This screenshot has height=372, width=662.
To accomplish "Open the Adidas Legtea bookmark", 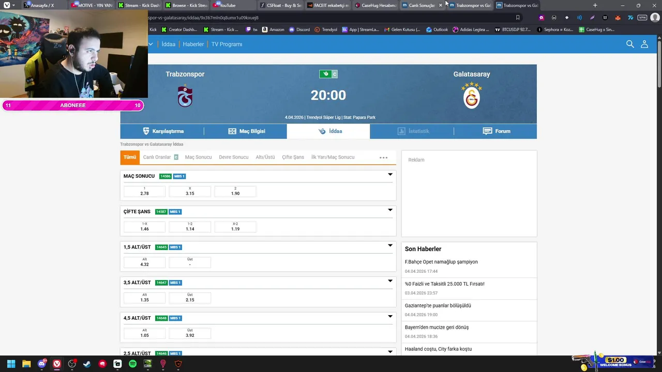I will [x=471, y=29].
